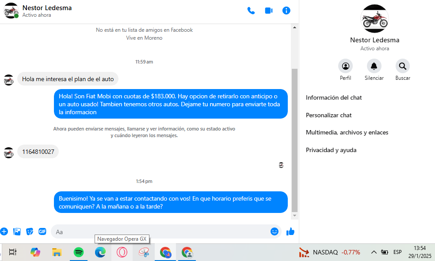435x261 pixels.
Task: Mute conversation with Silenciar bell icon
Action: click(x=374, y=66)
